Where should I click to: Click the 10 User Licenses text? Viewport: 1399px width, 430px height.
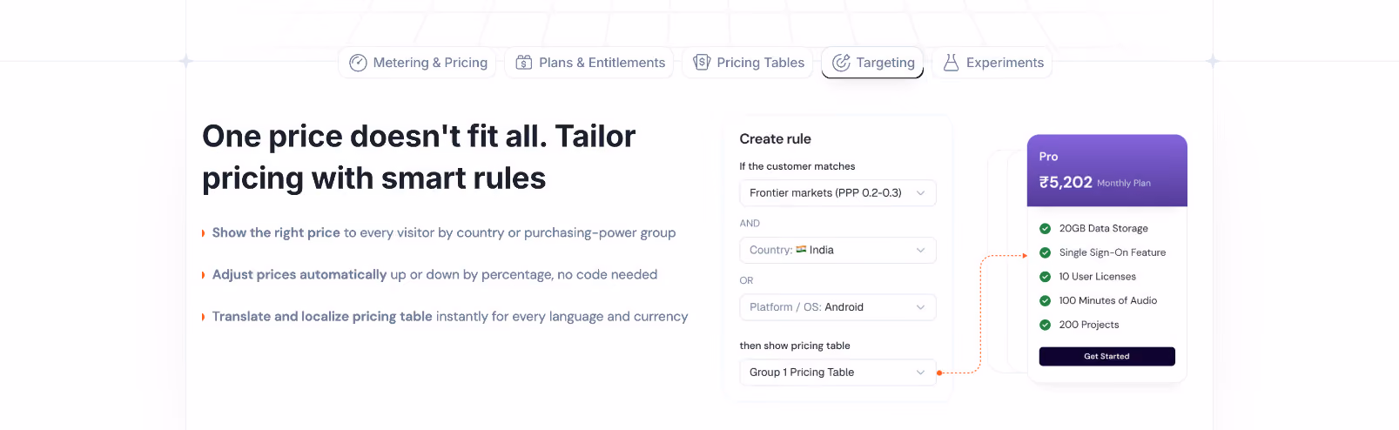pos(1097,277)
